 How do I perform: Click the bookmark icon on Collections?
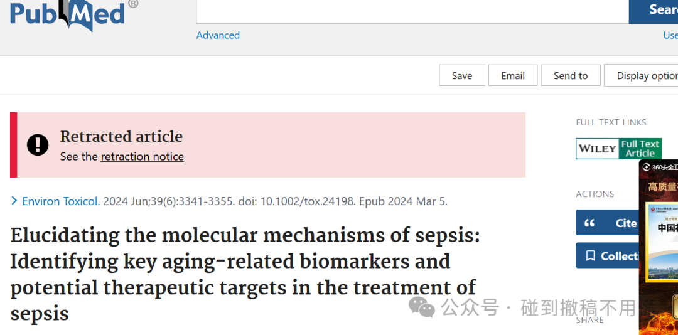pos(590,256)
